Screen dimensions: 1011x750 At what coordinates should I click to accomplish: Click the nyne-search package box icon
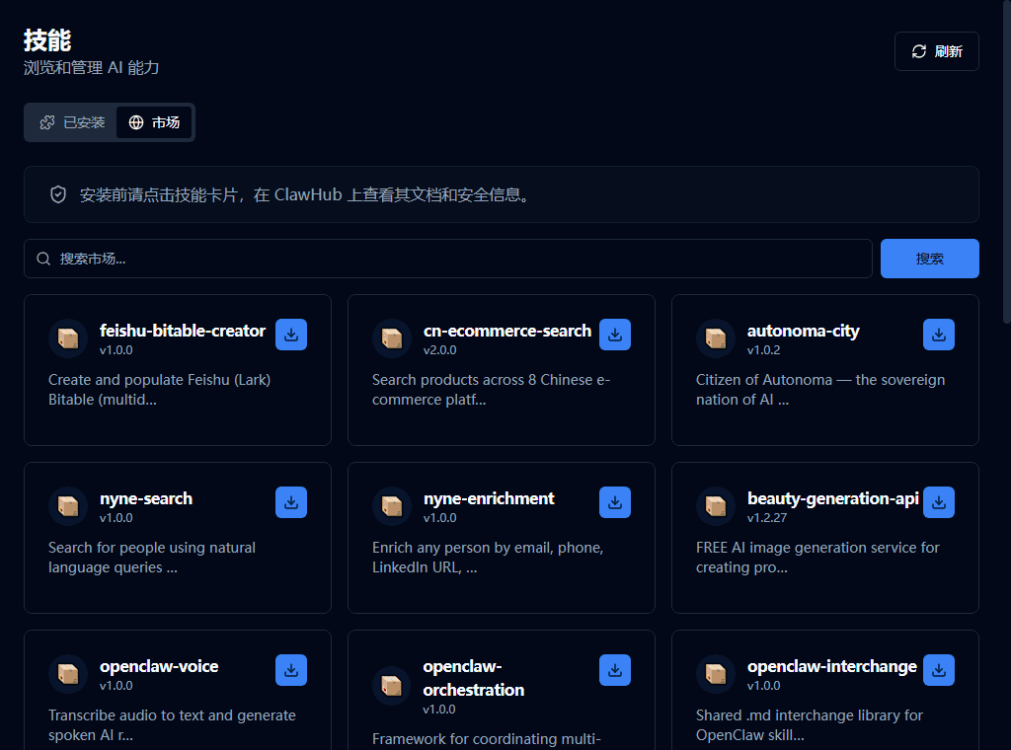68,506
